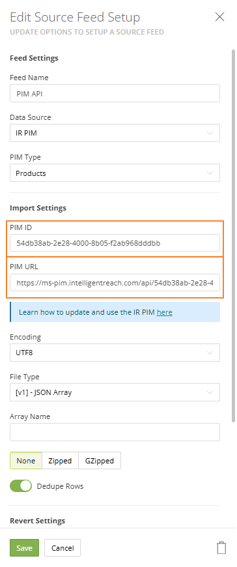Focus the Array Name input field
237x567 pixels.
tap(115, 432)
